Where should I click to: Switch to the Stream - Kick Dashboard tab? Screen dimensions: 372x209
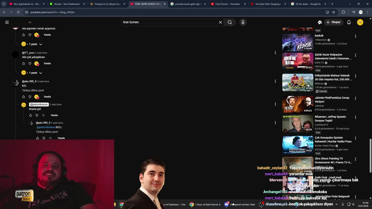click(66, 4)
